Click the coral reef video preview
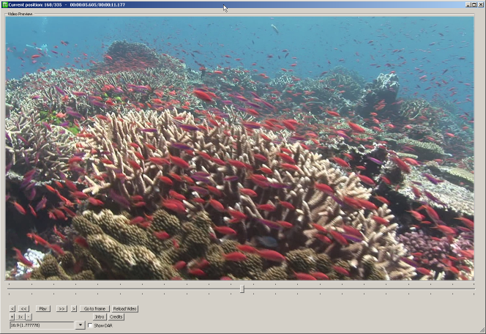The height and width of the screenshot is (334, 486). pos(239,148)
